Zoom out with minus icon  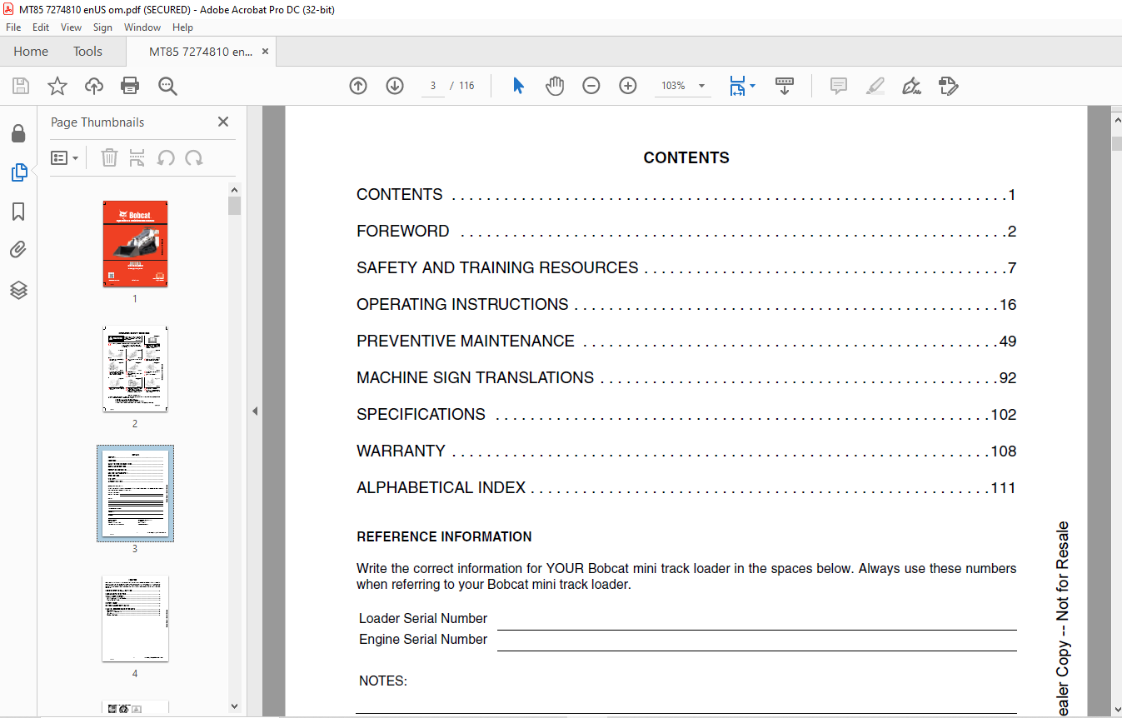coord(591,86)
